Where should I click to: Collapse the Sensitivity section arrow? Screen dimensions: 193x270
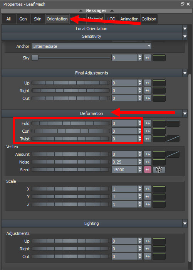185,36
